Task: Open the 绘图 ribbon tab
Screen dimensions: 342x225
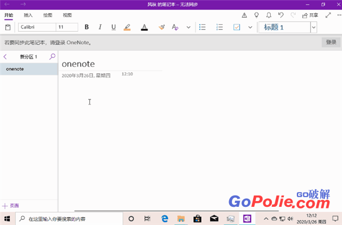Action: click(x=47, y=15)
